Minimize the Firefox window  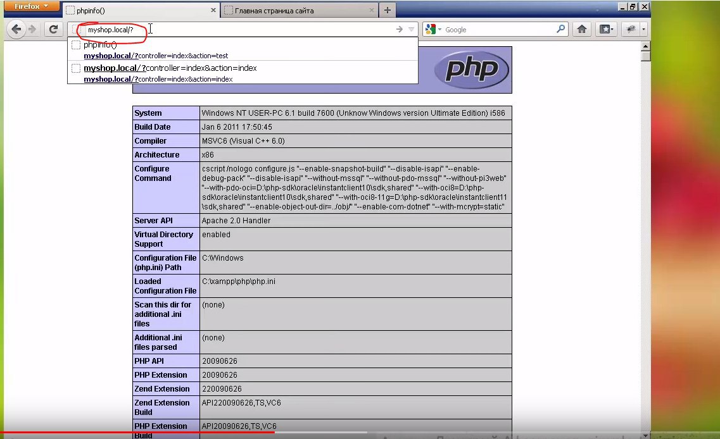(622, 6)
